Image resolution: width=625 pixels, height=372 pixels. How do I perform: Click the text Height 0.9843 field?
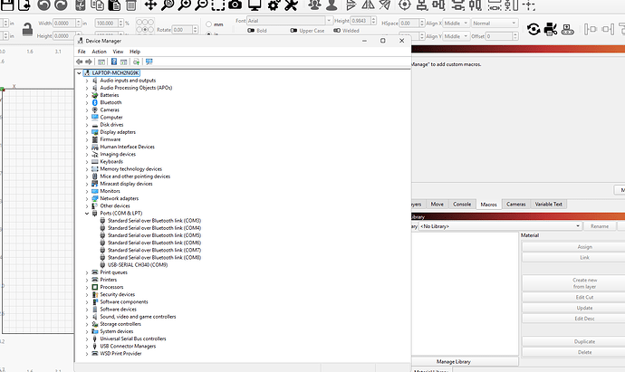pyautogui.click(x=363, y=21)
